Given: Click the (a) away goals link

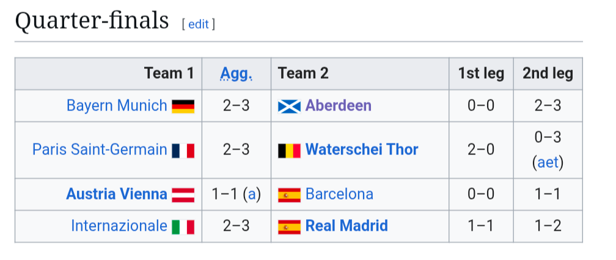Looking at the screenshot, I should tap(251, 194).
